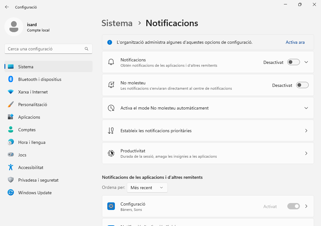Click the Jocs gamepad icon

[x=11, y=155]
